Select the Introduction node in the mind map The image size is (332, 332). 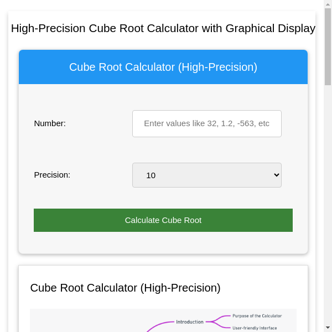190,321
